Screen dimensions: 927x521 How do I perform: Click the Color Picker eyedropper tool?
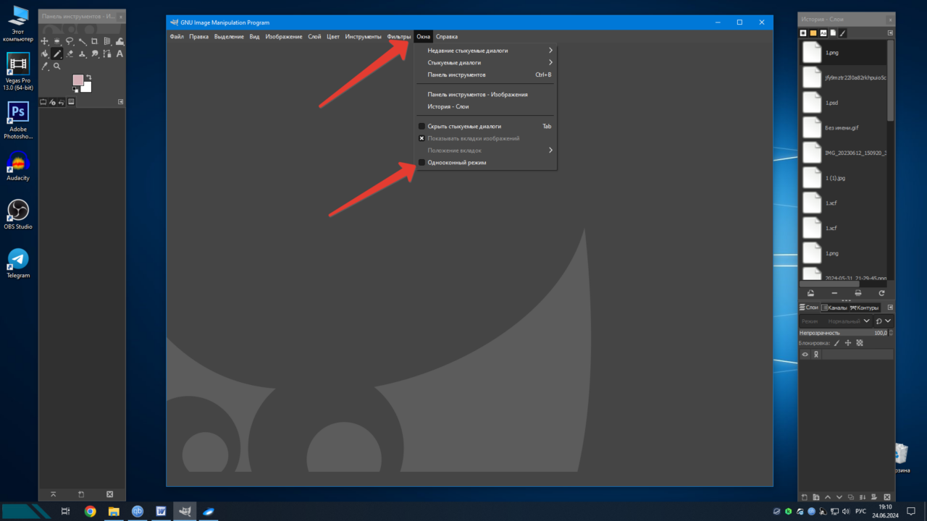pos(45,66)
